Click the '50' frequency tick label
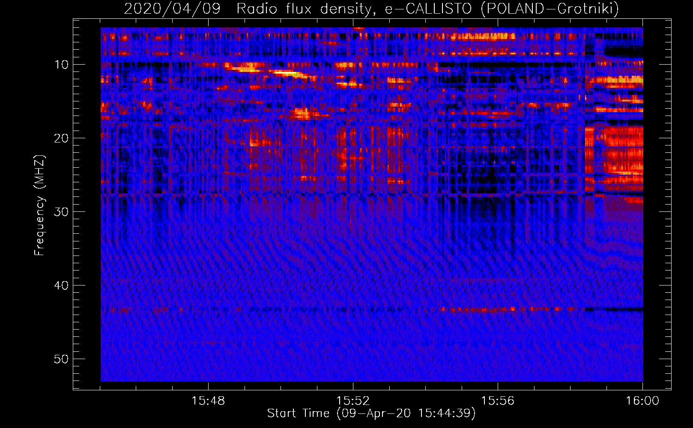Screen dimensions: 693x428 [x=62, y=359]
